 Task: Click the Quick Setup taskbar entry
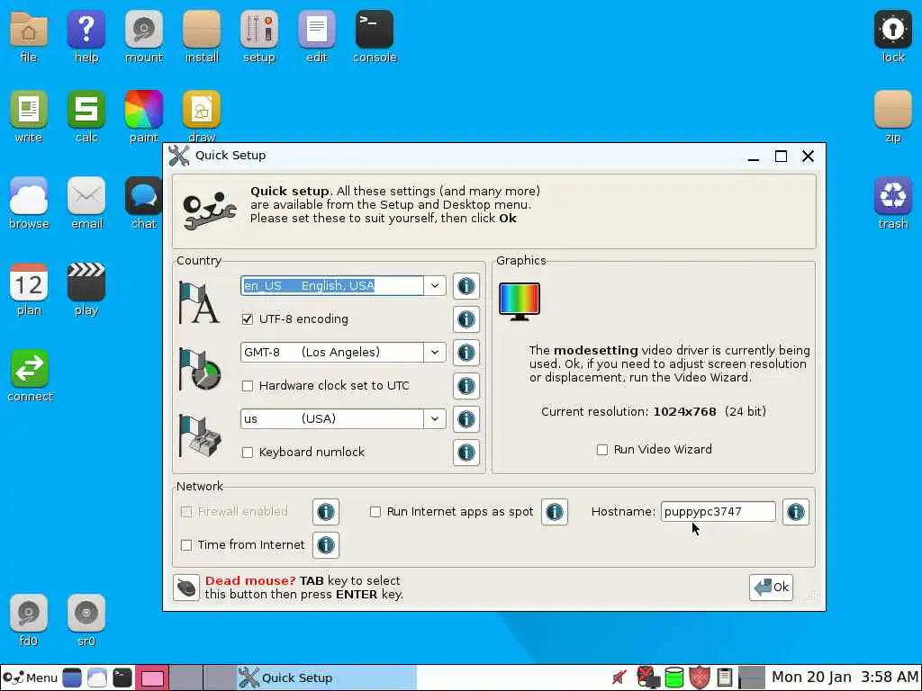[x=326, y=678]
